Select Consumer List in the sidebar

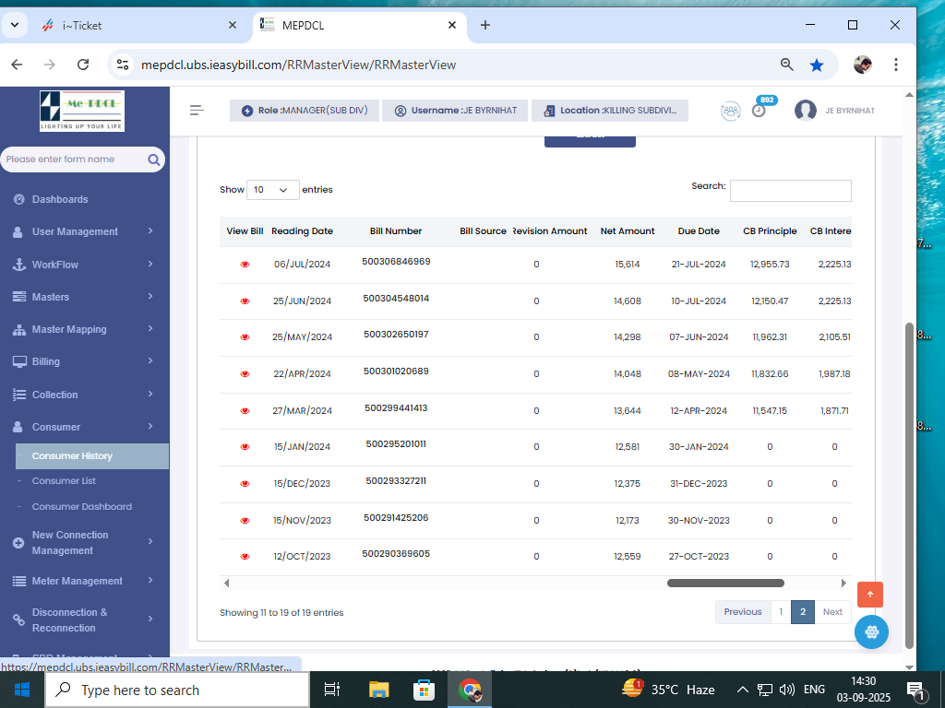pos(64,481)
